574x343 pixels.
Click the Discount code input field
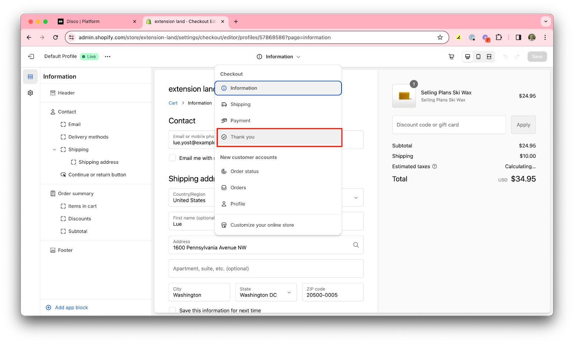(449, 125)
